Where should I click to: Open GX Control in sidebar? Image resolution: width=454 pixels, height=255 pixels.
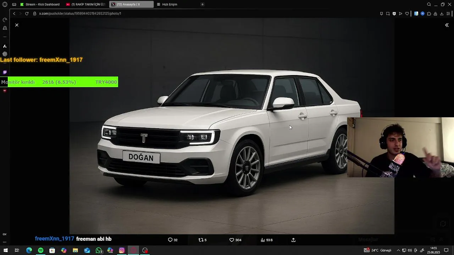(x=5, y=20)
